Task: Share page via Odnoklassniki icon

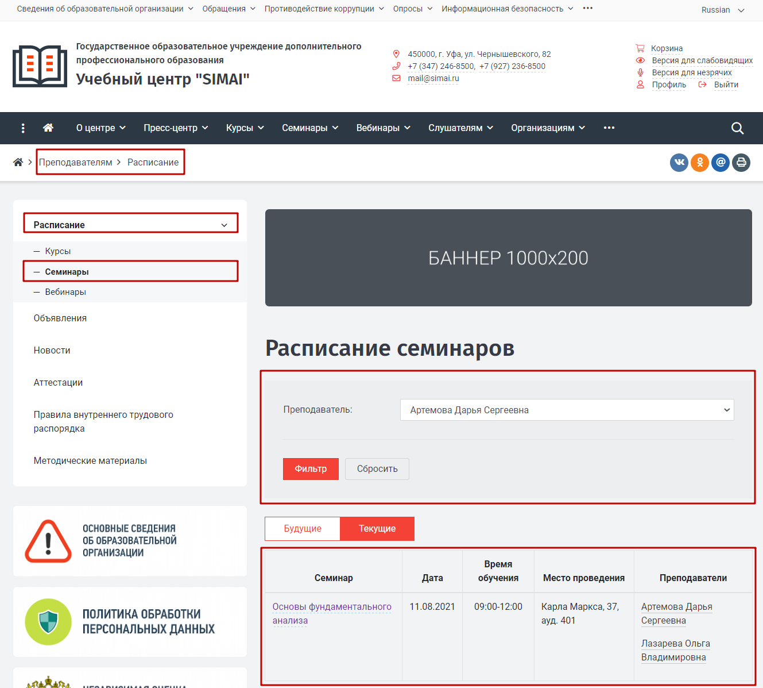Action: 700,162
